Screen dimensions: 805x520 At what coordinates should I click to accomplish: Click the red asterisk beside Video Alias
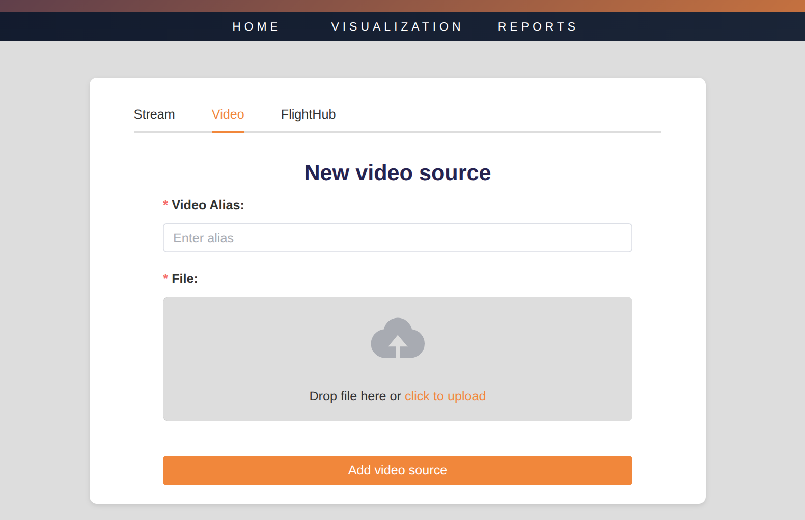point(165,205)
